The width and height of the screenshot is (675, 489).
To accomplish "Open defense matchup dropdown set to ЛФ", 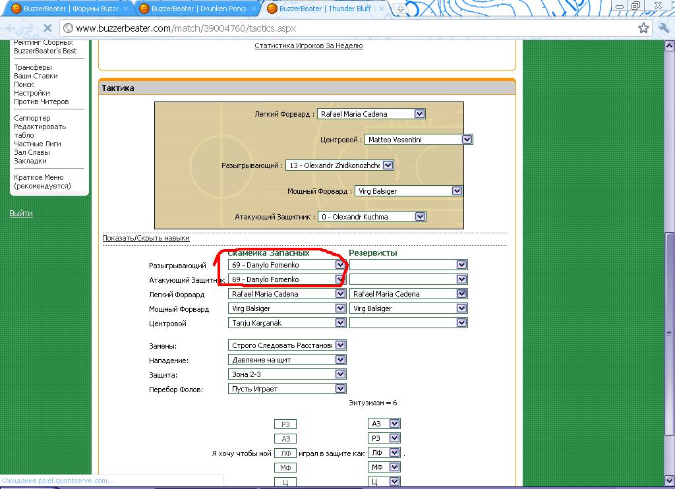I will (x=384, y=453).
